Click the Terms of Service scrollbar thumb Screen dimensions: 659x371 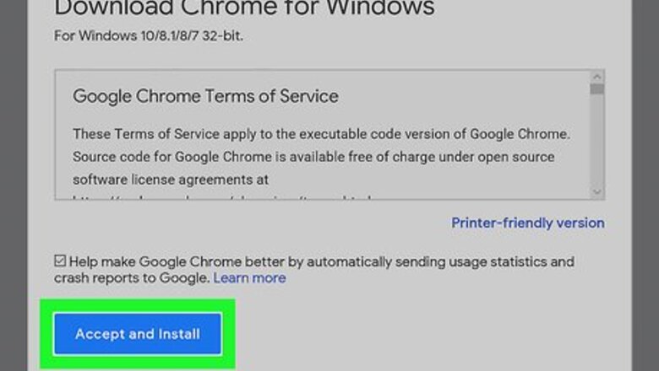pyautogui.click(x=597, y=89)
